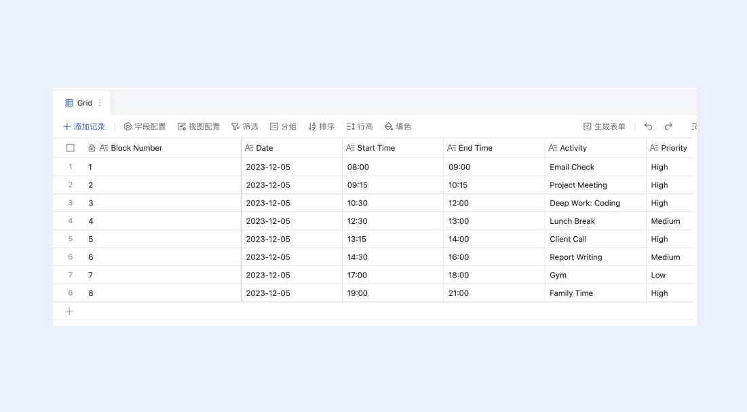Click Date cell in Gym row
747x412 pixels.
pos(292,275)
